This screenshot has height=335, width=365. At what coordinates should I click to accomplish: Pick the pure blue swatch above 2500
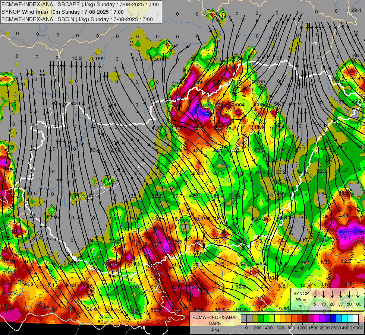coord(333,318)
